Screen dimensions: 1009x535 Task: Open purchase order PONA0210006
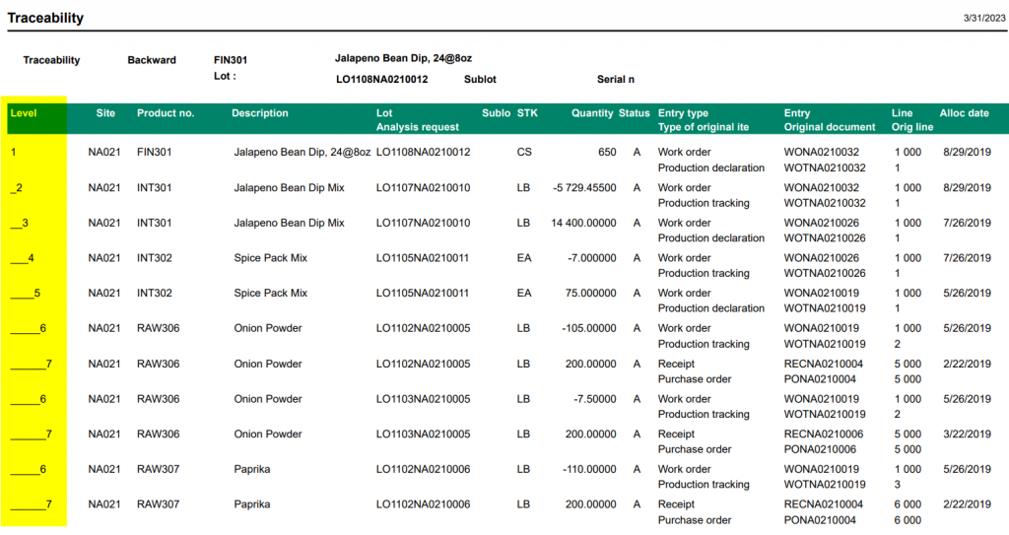point(821,449)
